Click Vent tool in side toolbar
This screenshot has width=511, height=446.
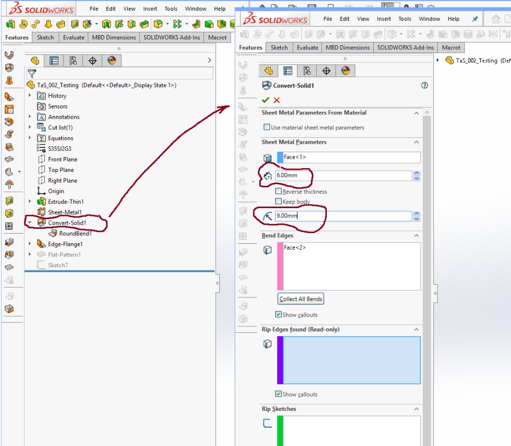point(9,226)
